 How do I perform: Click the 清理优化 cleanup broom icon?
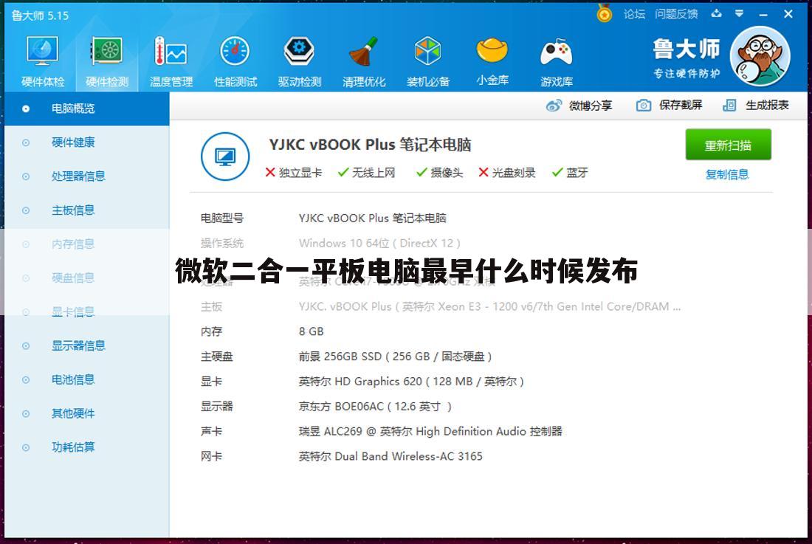click(x=363, y=52)
